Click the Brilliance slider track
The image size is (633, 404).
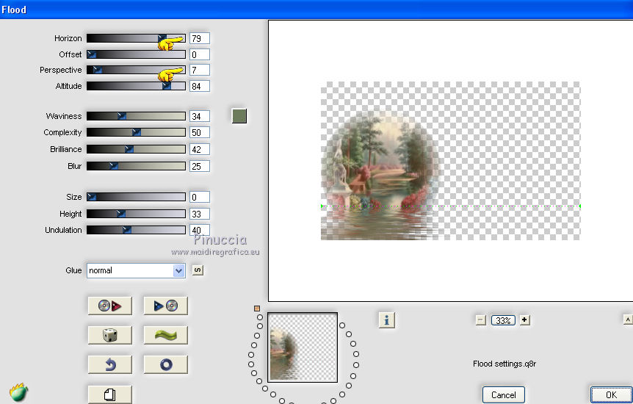pos(136,150)
